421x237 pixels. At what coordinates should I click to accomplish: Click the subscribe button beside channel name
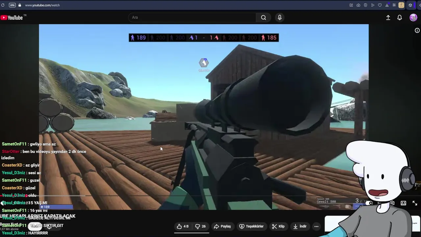pyautogui.click(x=35, y=226)
